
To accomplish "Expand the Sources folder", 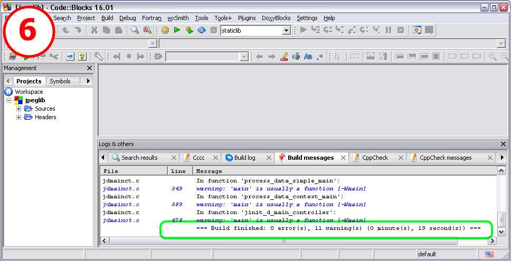I will pyautogui.click(x=18, y=109).
